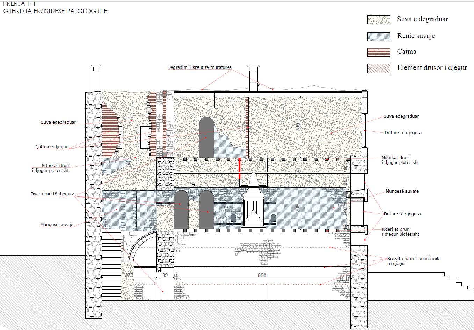Select the ornate central fireplace drawing
The height and width of the screenshot is (330, 474).
tap(253, 206)
